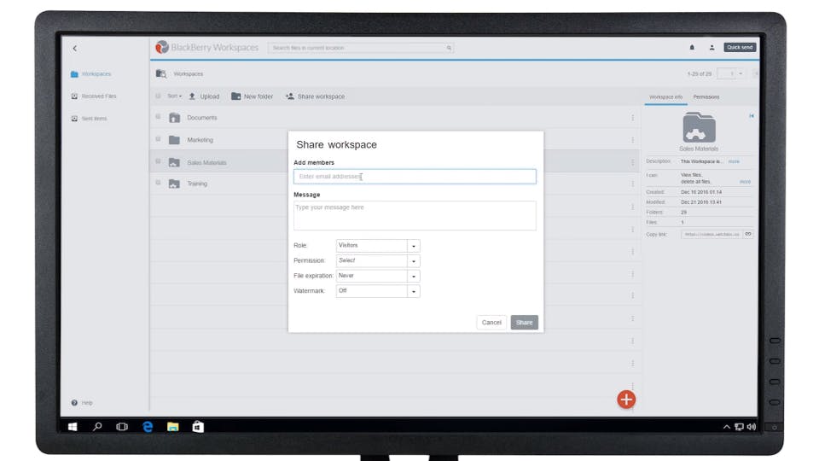Open the Documents workspace folder icon
This screenshot has height=461, width=819.
point(174,118)
